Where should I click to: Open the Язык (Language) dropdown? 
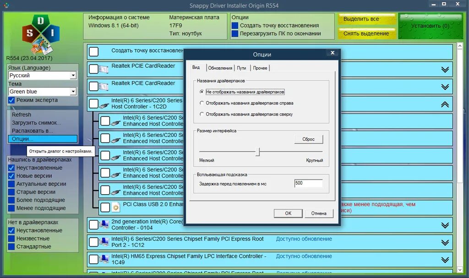tap(73, 76)
